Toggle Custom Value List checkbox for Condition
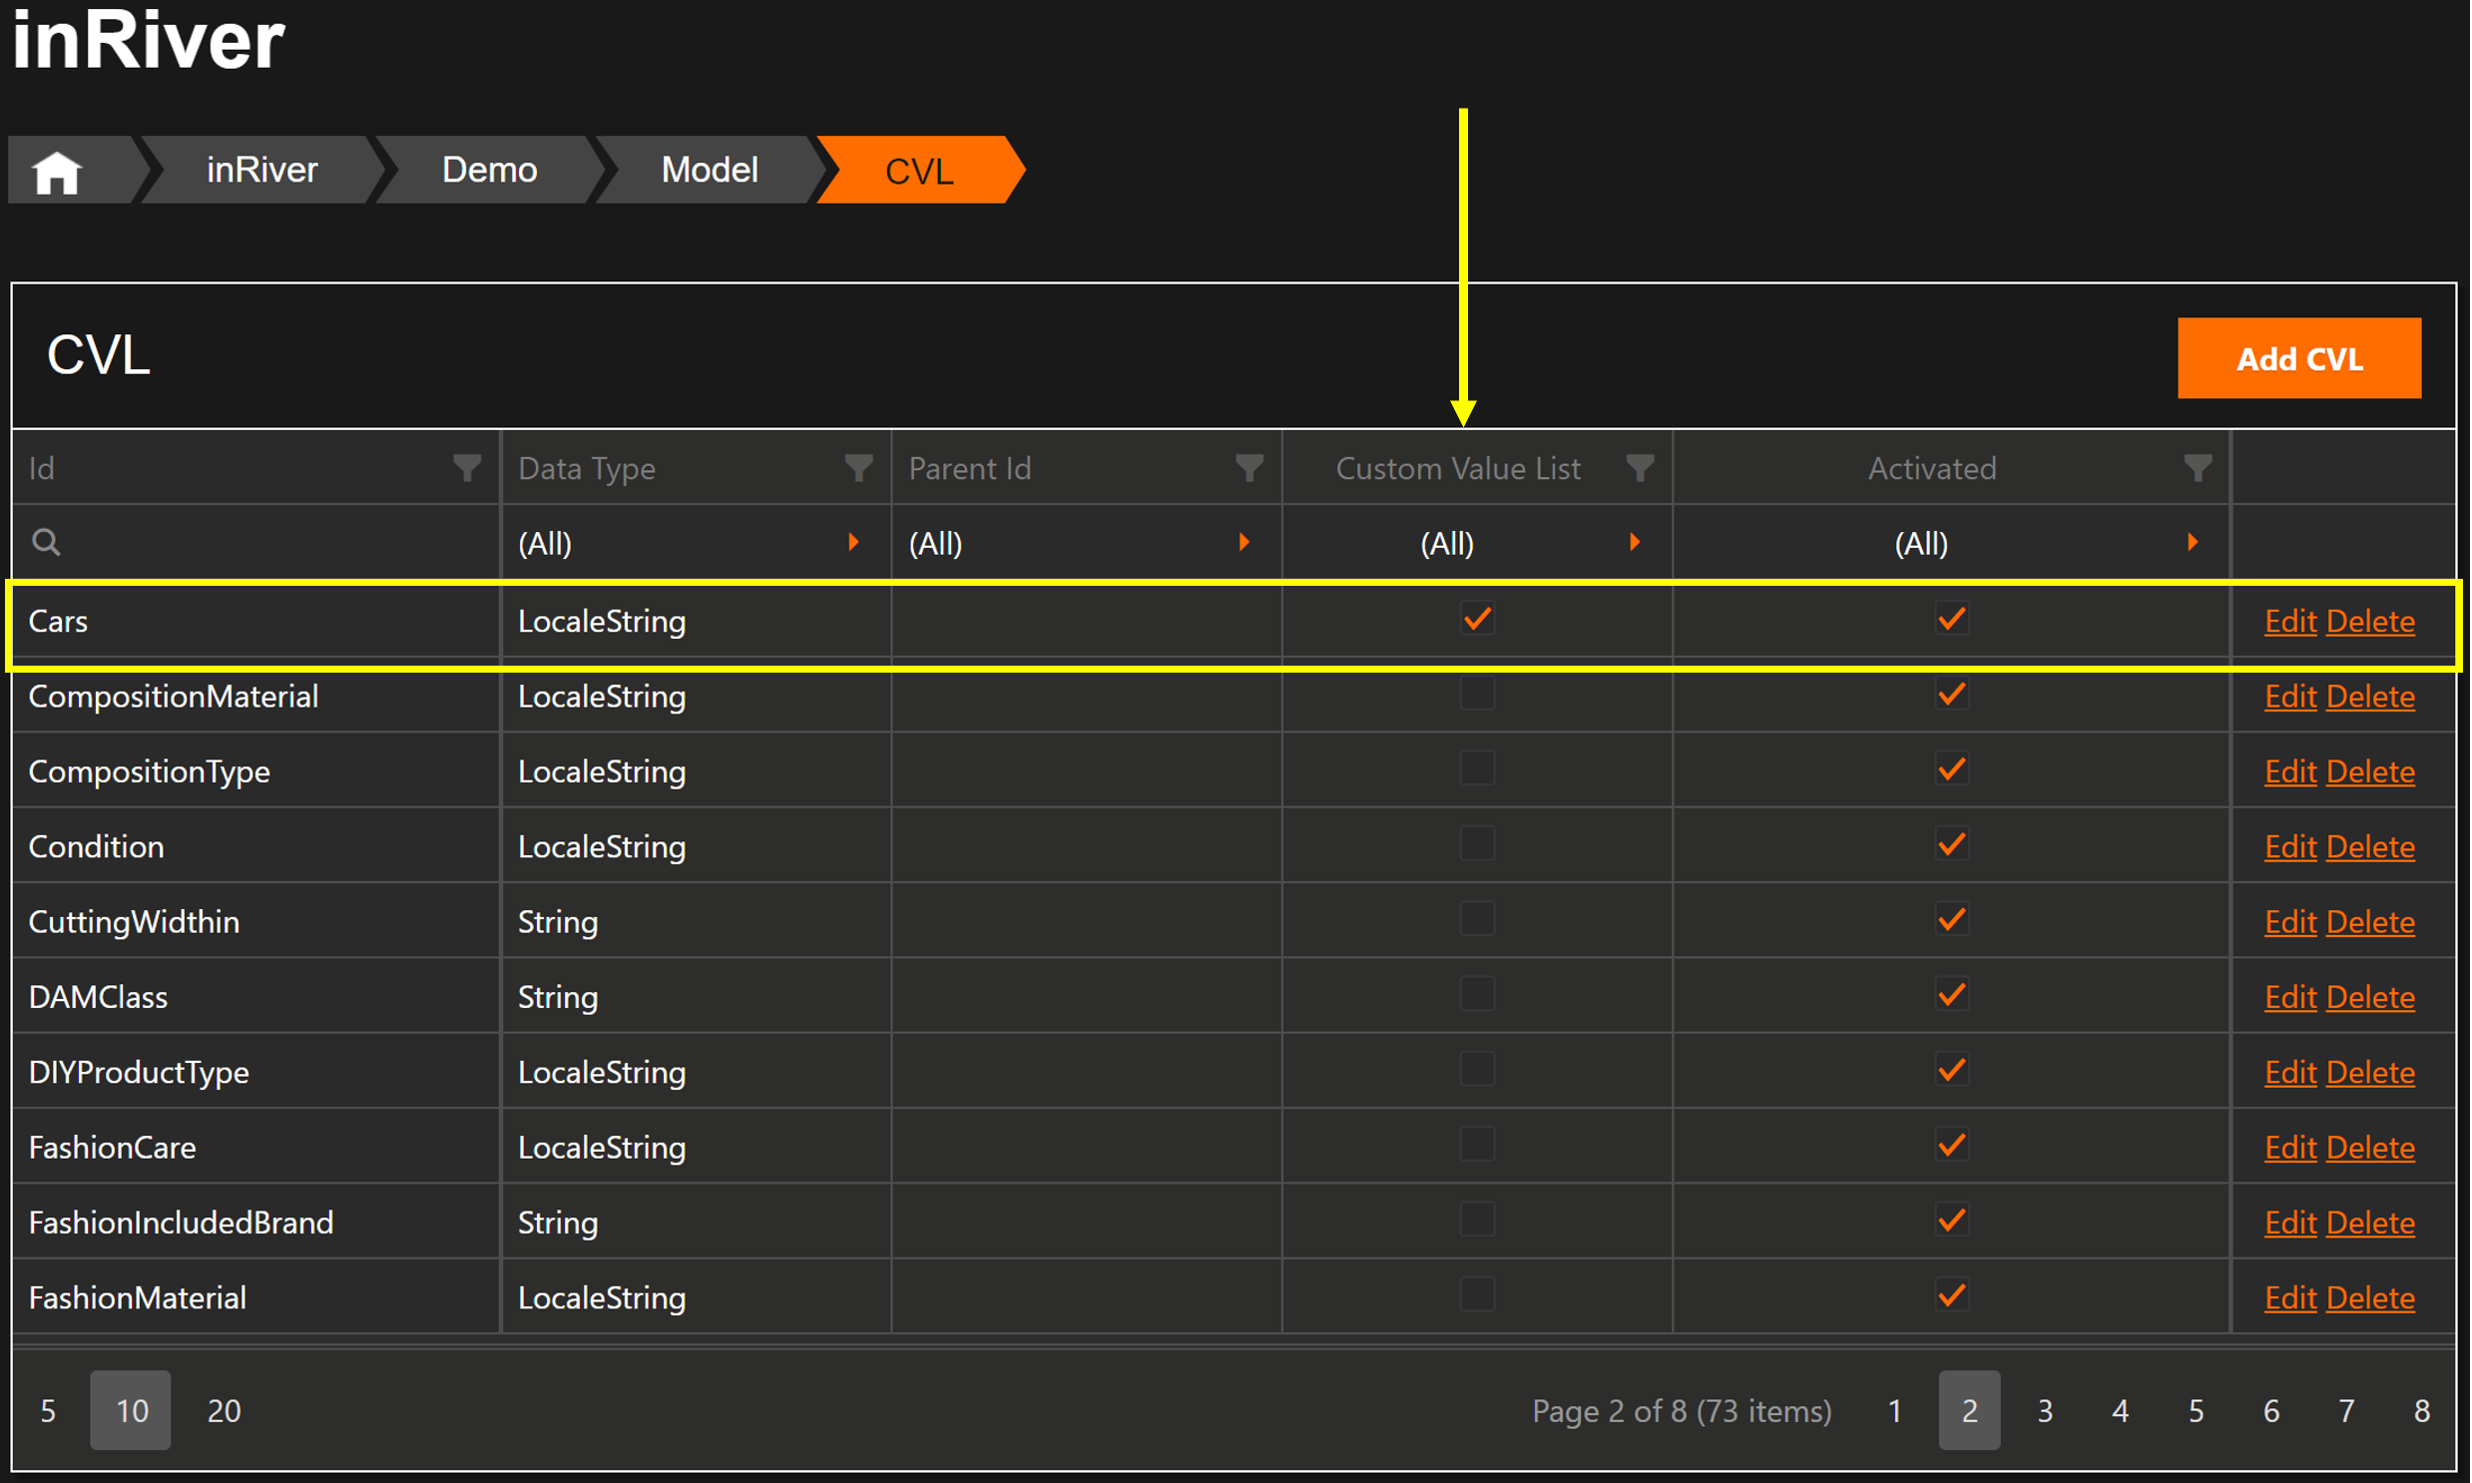Image resolution: width=2472 pixels, height=1483 pixels. tap(1478, 845)
